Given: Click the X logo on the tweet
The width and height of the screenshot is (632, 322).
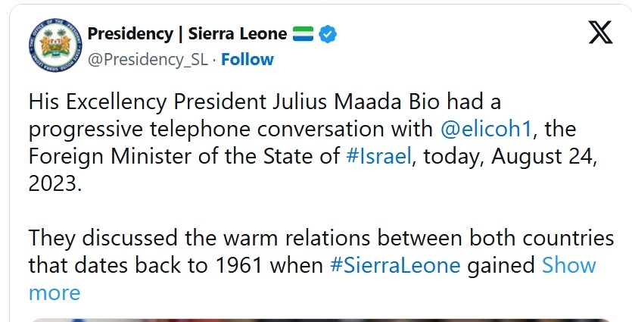Looking at the screenshot, I should [x=600, y=33].
